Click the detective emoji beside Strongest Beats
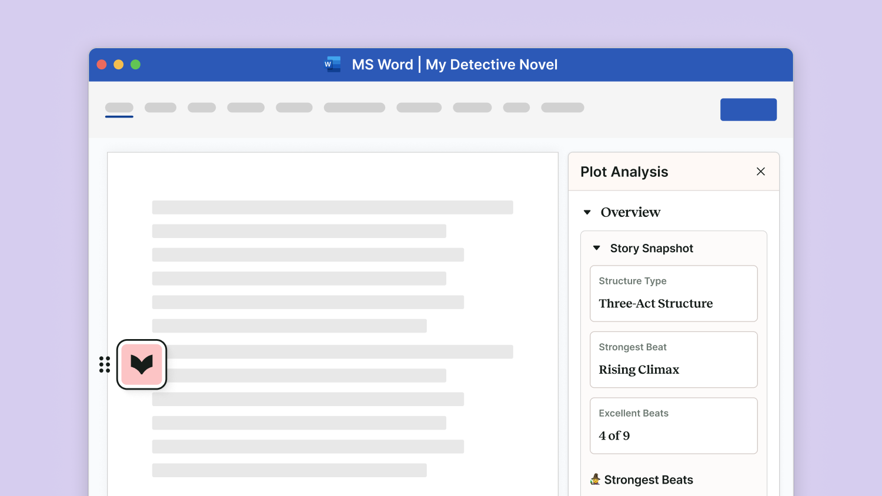The width and height of the screenshot is (882, 496). pos(595,480)
